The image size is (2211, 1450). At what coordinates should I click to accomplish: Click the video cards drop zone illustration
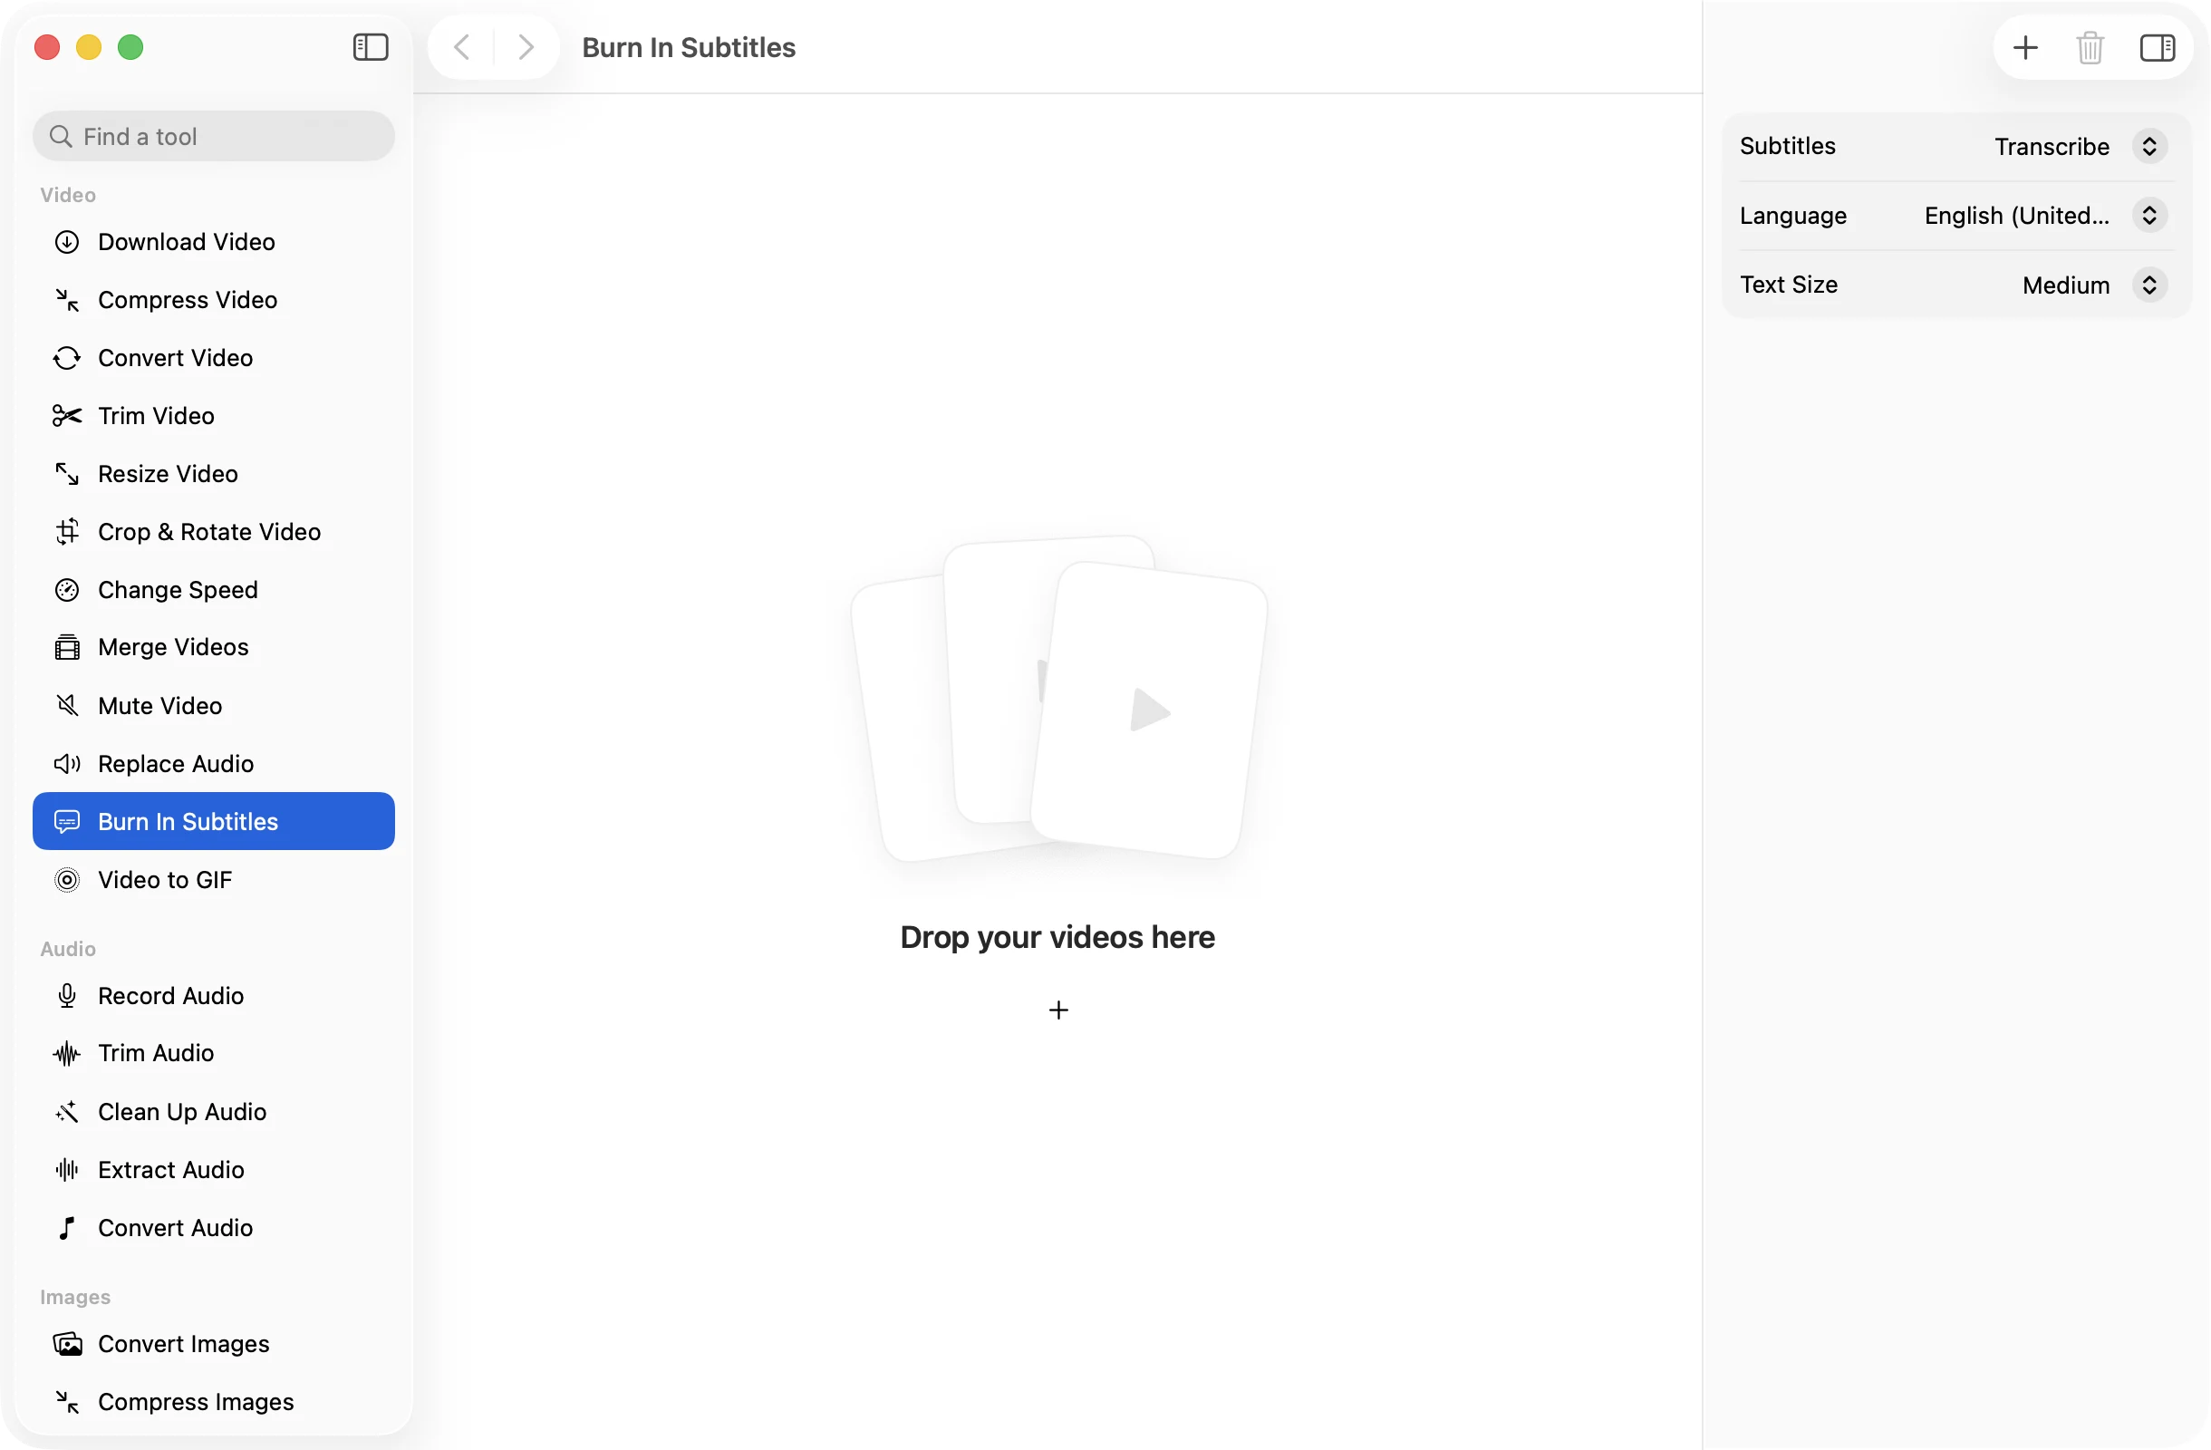tap(1059, 699)
